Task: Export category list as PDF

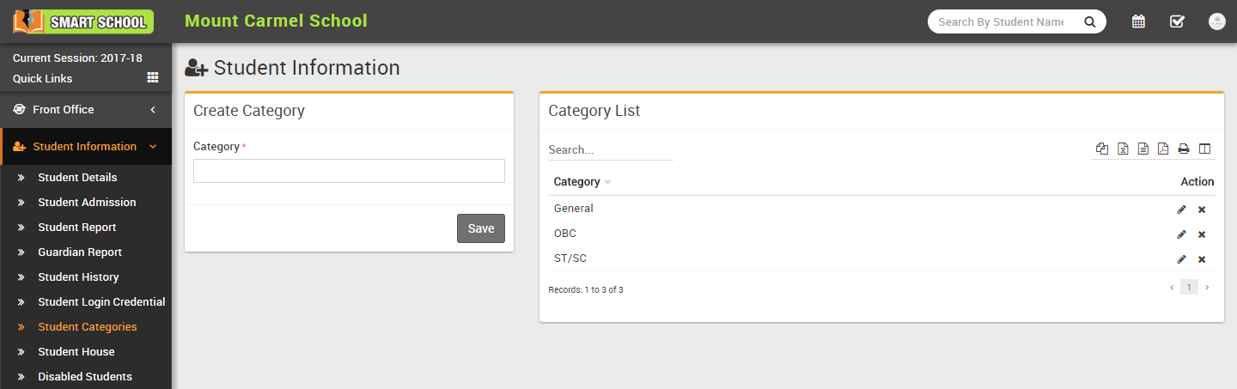Action: pyautogui.click(x=1163, y=149)
